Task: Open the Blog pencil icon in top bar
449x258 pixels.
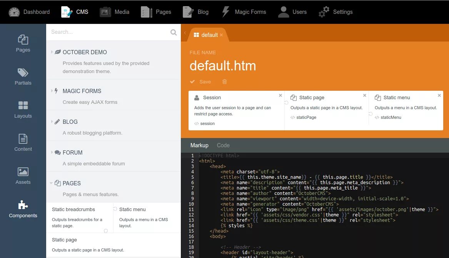Action: (x=188, y=12)
